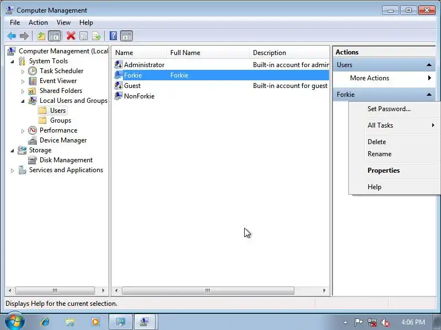This screenshot has height=330, width=441.
Task: Click the 4:06 PM taskbar clock
Action: pos(413,322)
